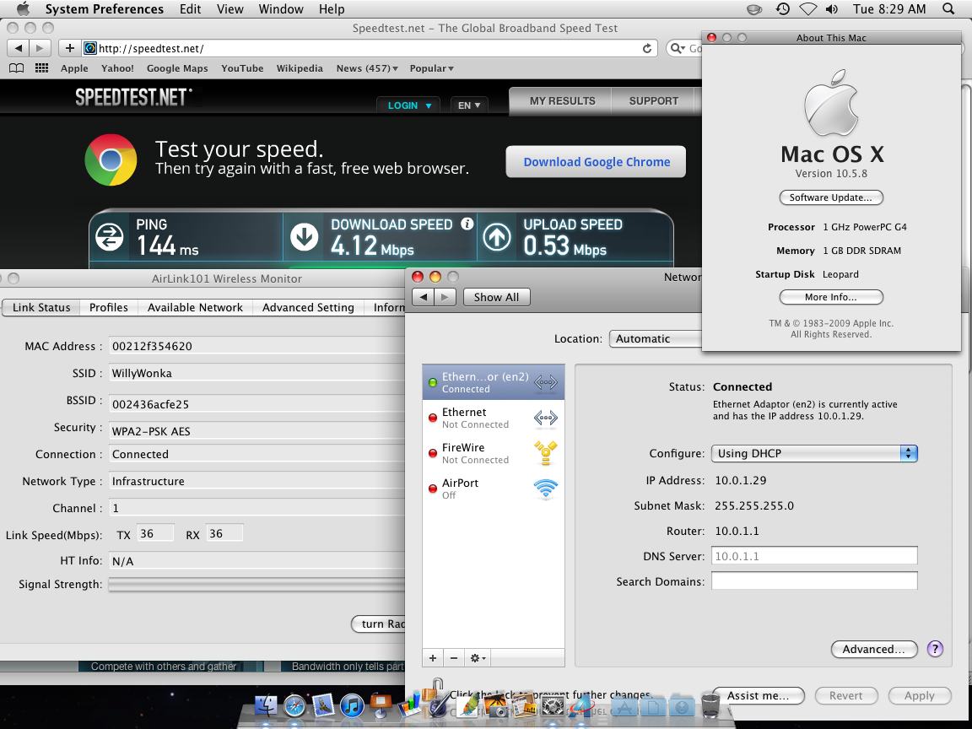Click the ping arrows icon

pyautogui.click(x=110, y=237)
